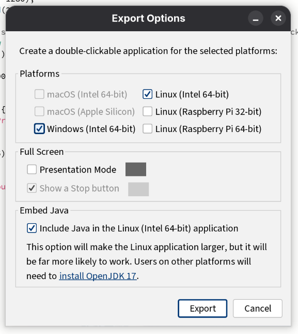Toggle the Show a Stop button checkbox
The height and width of the screenshot is (334, 298).
32,188
